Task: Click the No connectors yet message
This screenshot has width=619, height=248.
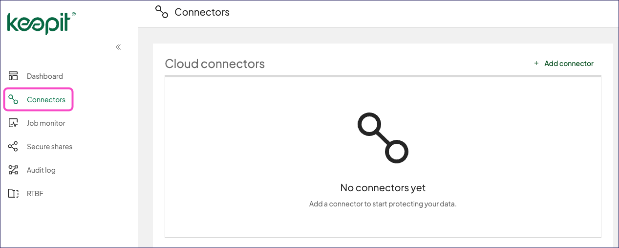Action: point(383,188)
